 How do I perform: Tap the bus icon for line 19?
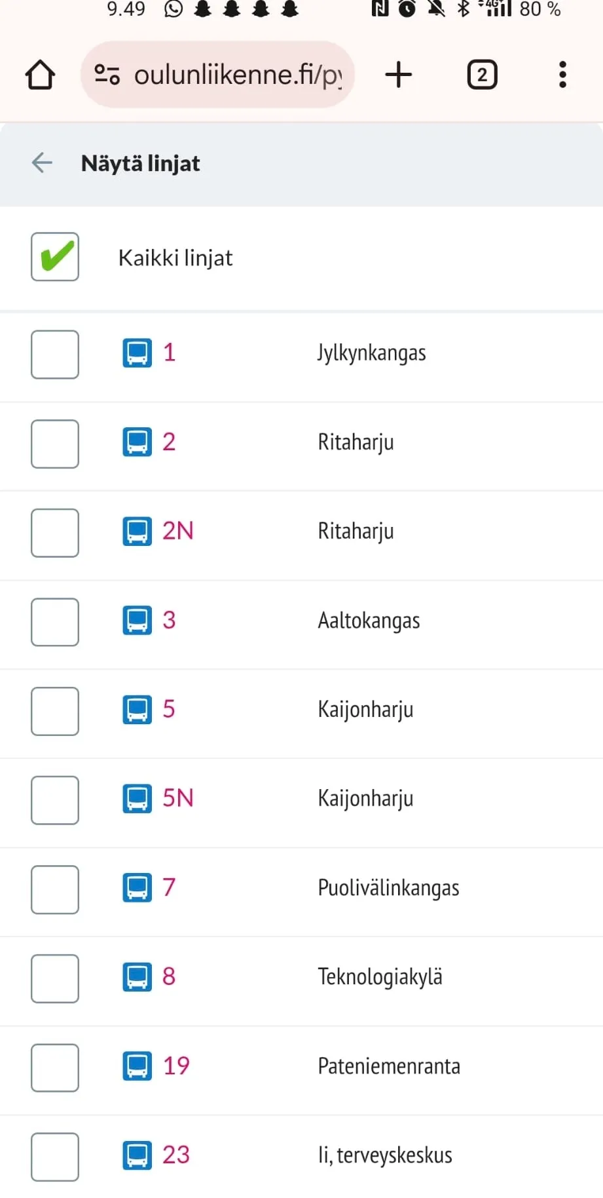tap(137, 1066)
